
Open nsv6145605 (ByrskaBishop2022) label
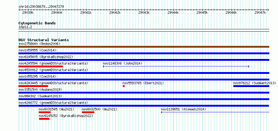click(x=46, y=57)
